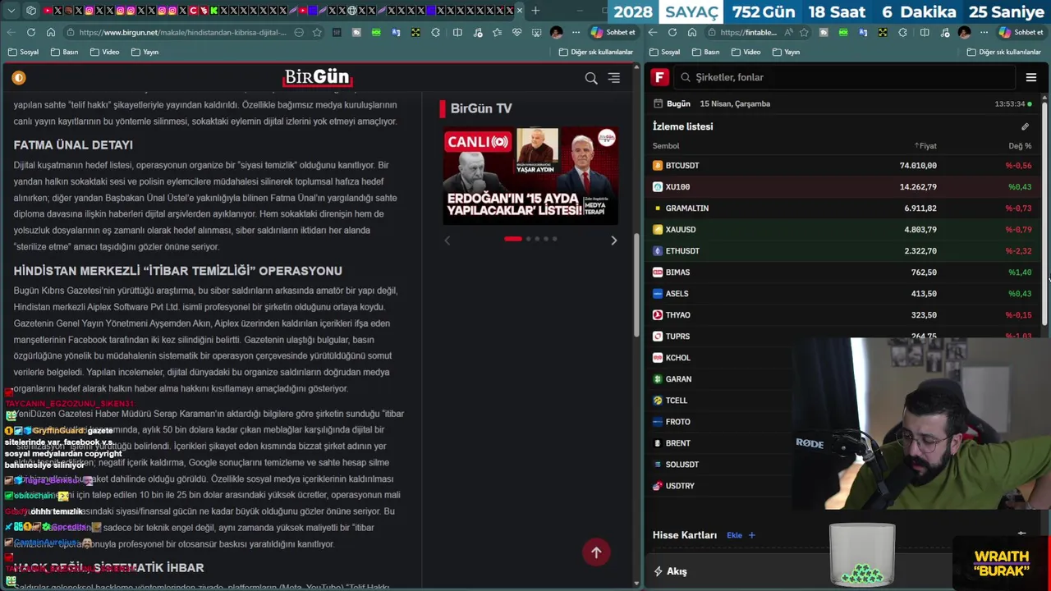Screen dimensions: 1051x591
Task: Click Sohbet et Copilot button in Fintables window
Action: click(x=1022, y=33)
